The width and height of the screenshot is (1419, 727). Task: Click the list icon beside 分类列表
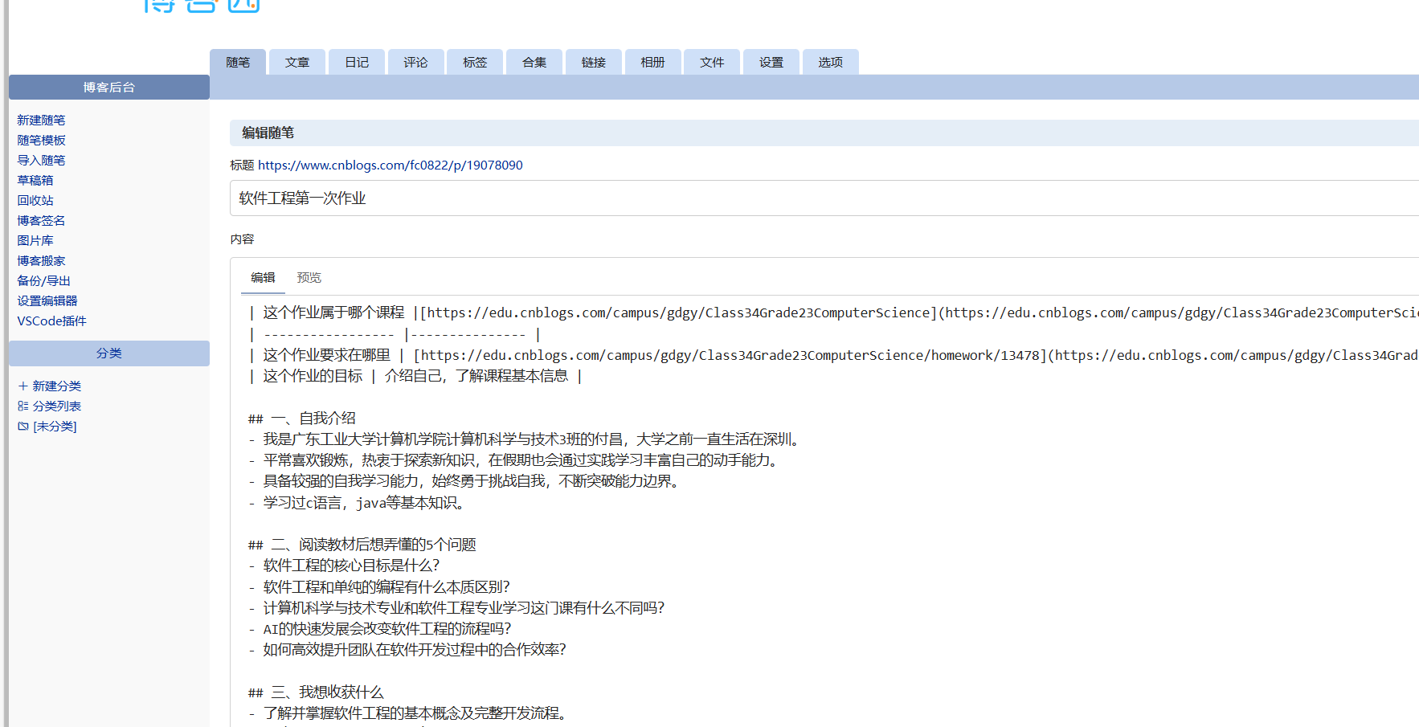tap(23, 406)
